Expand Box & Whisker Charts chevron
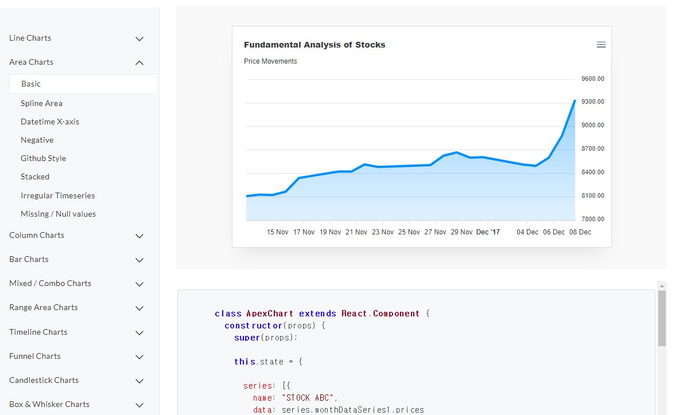 (x=139, y=405)
